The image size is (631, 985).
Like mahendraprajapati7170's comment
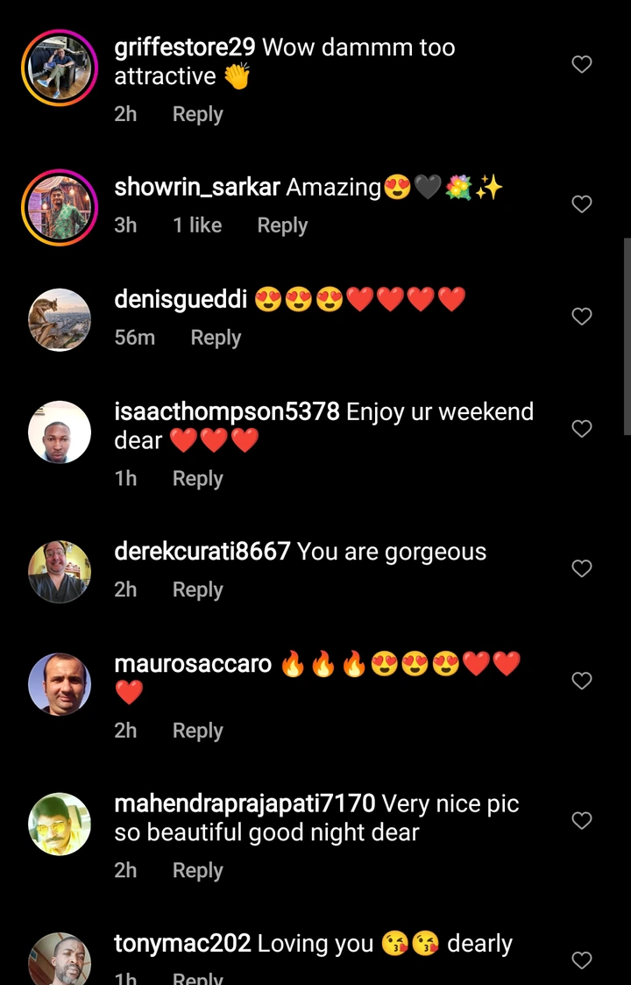tap(582, 820)
